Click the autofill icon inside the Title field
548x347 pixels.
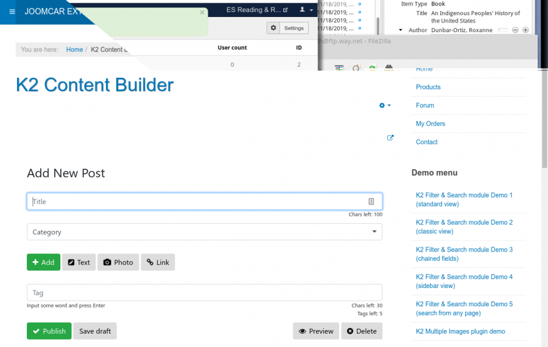[x=371, y=201]
